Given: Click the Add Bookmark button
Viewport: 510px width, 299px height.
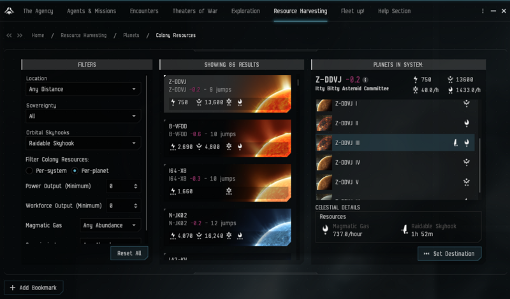Looking at the screenshot, I should (x=34, y=288).
